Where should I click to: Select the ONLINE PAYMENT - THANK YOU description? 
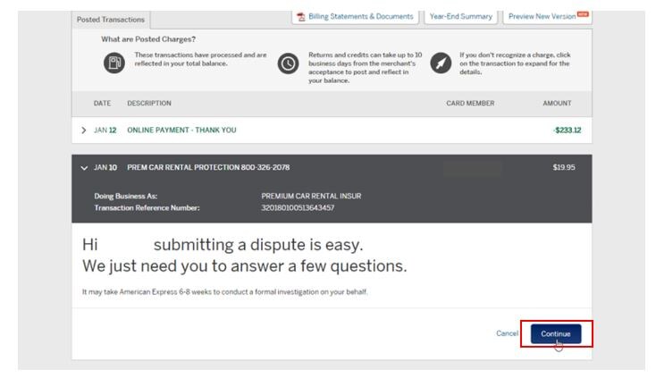[x=181, y=130]
